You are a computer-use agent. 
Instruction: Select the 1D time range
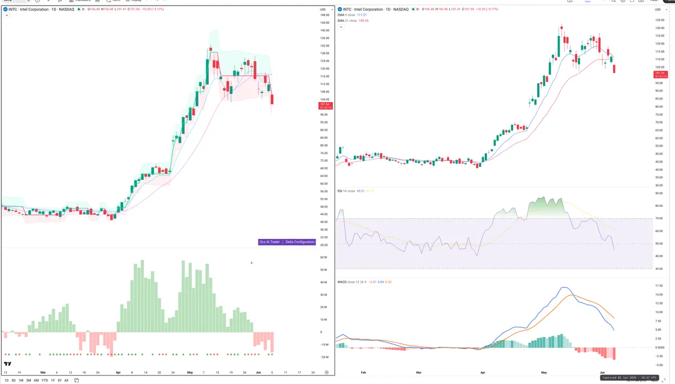coord(7,380)
